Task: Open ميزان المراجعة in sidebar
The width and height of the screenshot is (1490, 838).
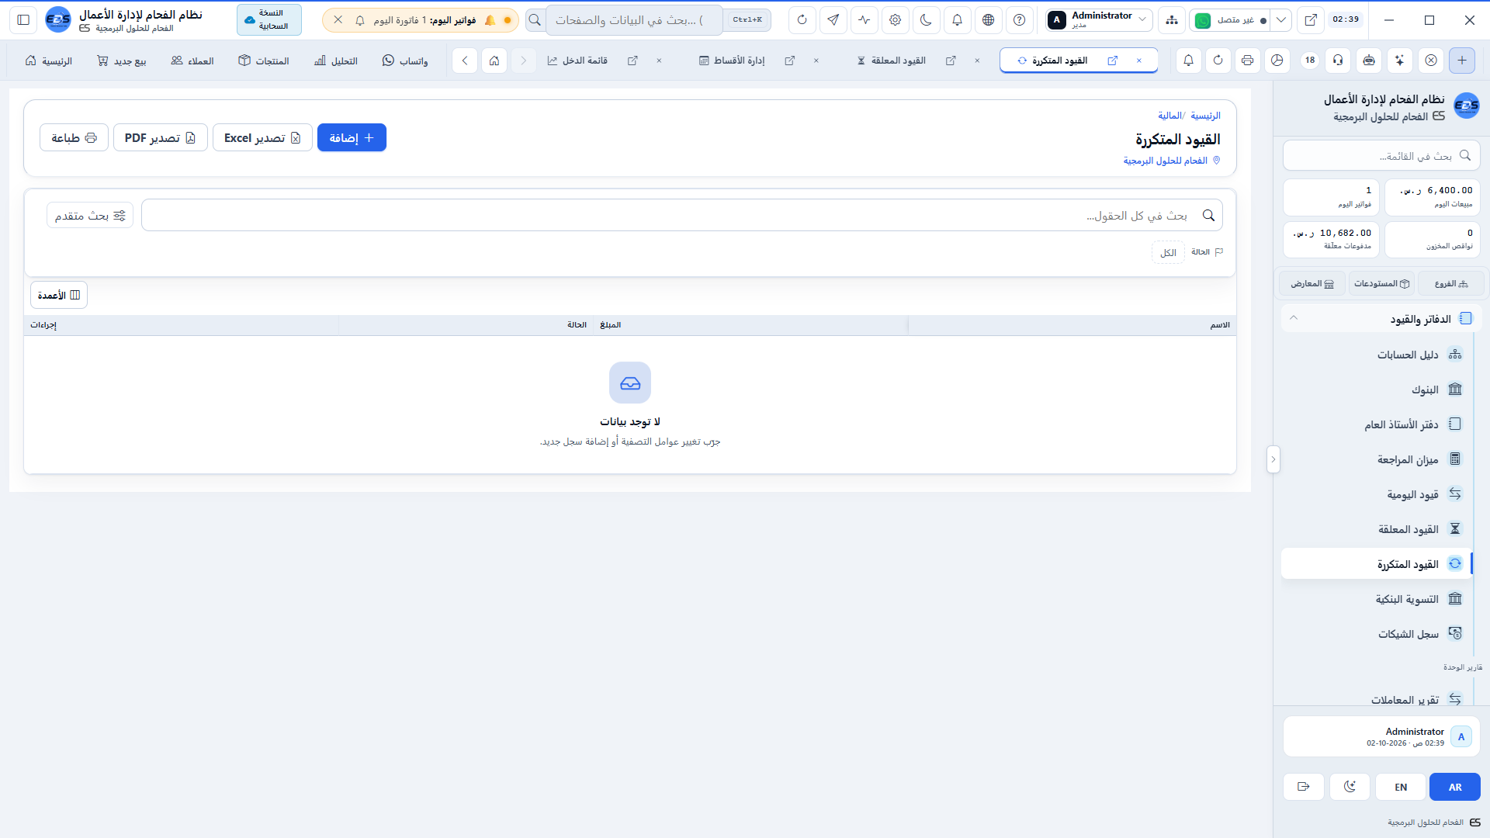Action: coord(1377,459)
